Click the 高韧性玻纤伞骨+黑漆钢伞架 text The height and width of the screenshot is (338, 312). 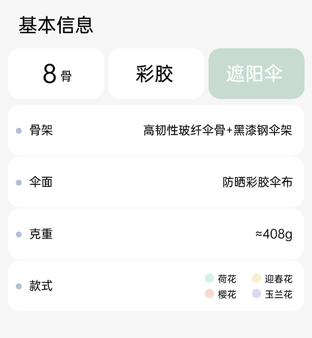click(218, 130)
